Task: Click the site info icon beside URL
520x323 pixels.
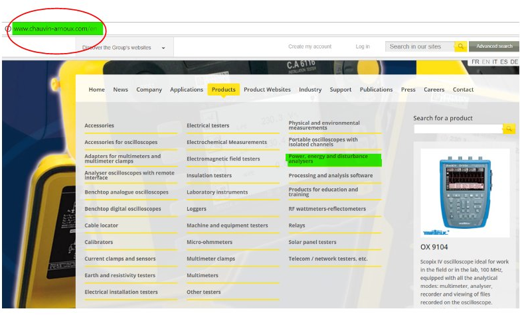Action: (x=7, y=29)
